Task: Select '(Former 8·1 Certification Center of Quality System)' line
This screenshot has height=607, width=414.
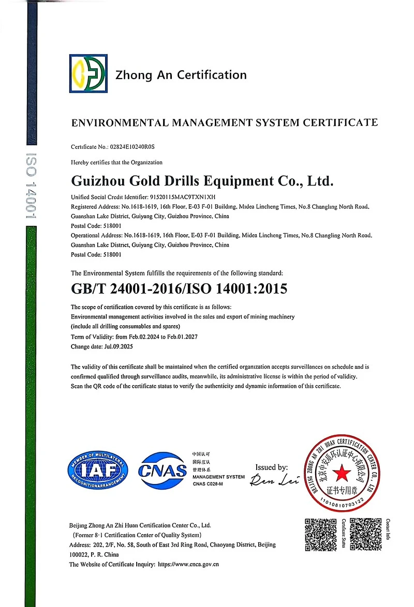Action: pyautogui.click(x=137, y=535)
